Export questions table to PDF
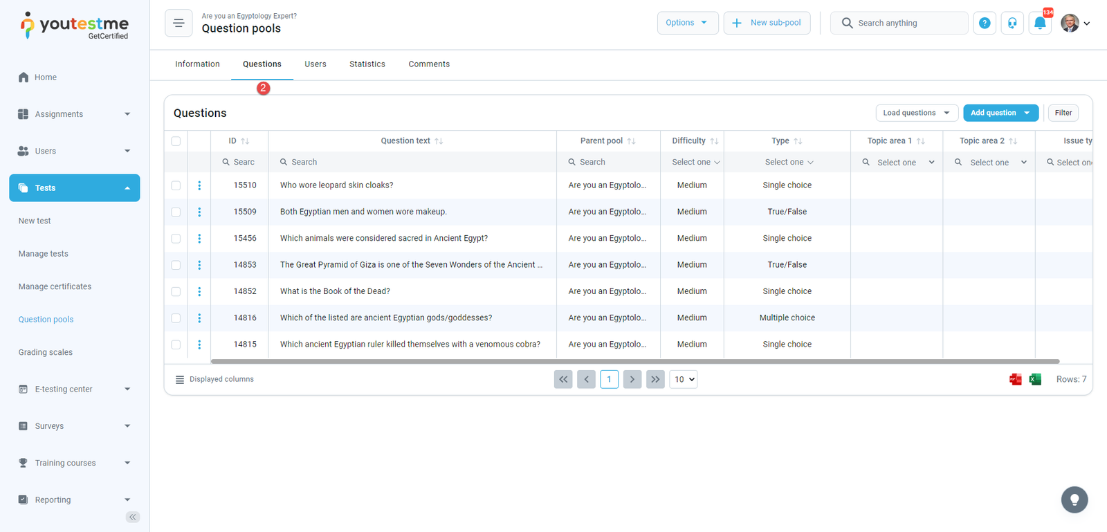Screen dimensions: 1107x532 (1015, 379)
